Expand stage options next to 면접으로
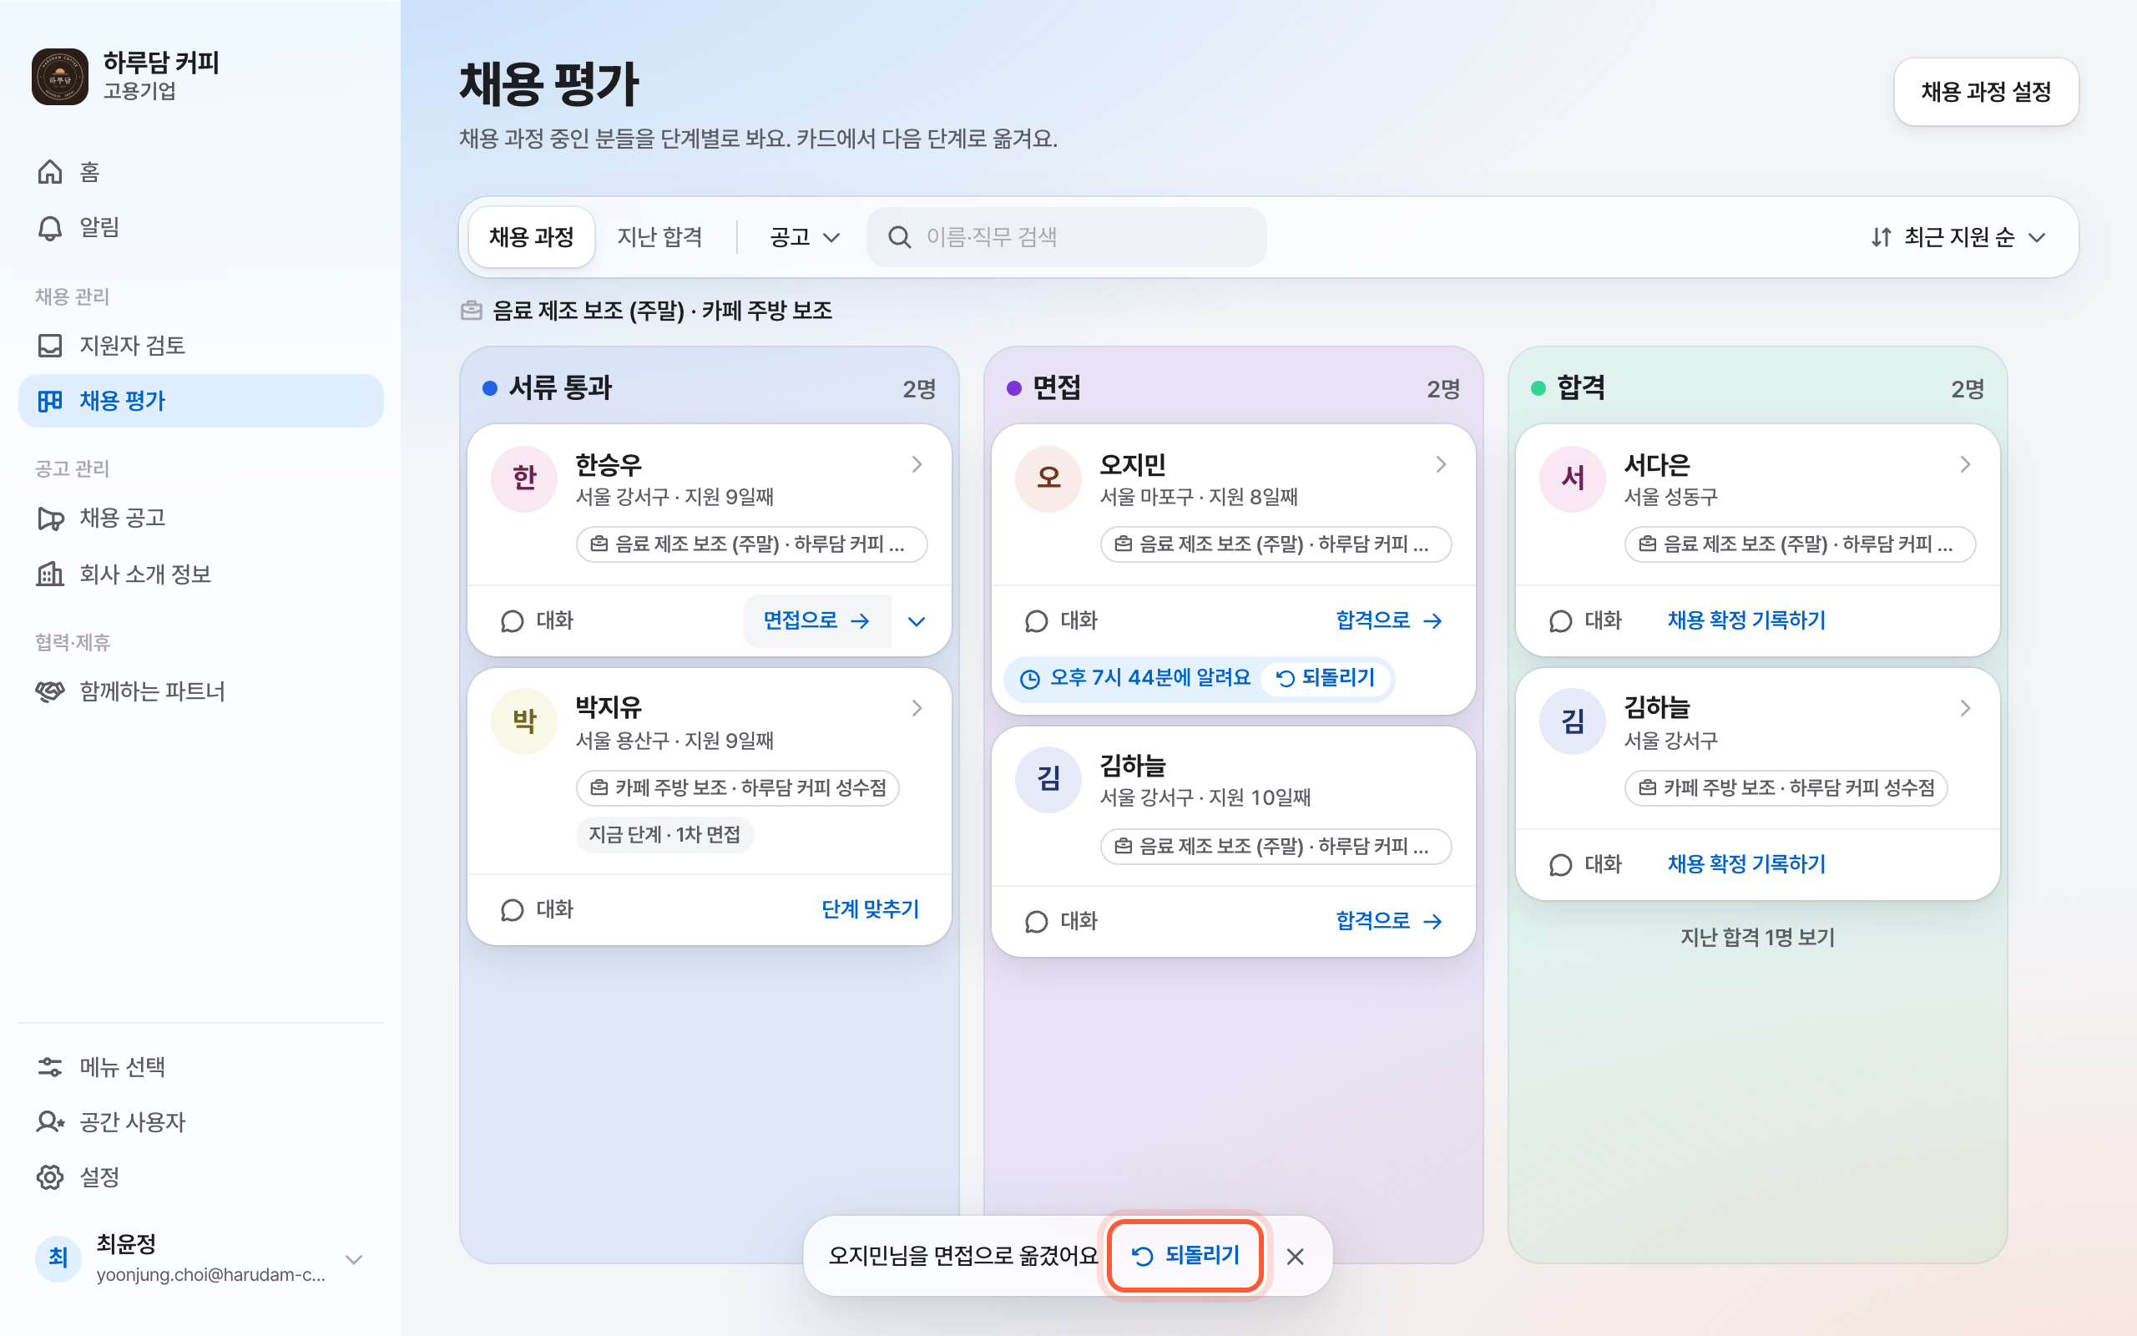The image size is (2137, 1336). (917, 621)
